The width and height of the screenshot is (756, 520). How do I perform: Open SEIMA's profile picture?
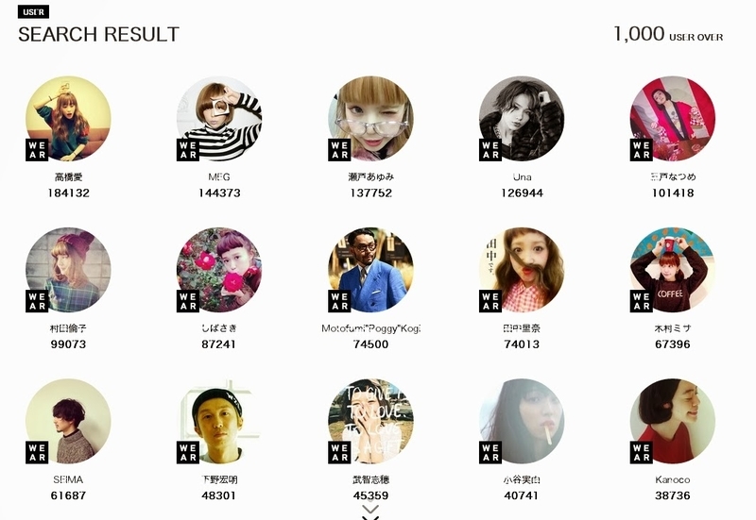pos(68,421)
